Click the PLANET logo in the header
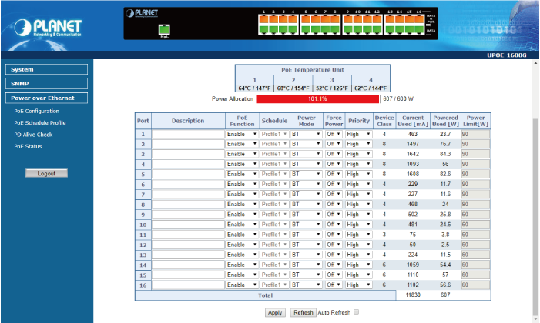 click(47, 28)
